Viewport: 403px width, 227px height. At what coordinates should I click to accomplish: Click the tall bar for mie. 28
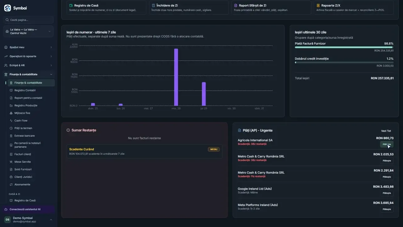pos(176,77)
